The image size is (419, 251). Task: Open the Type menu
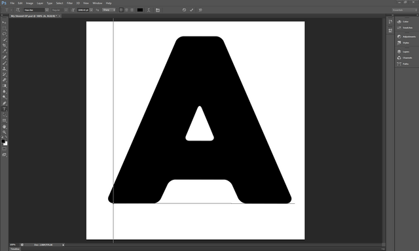(50, 3)
